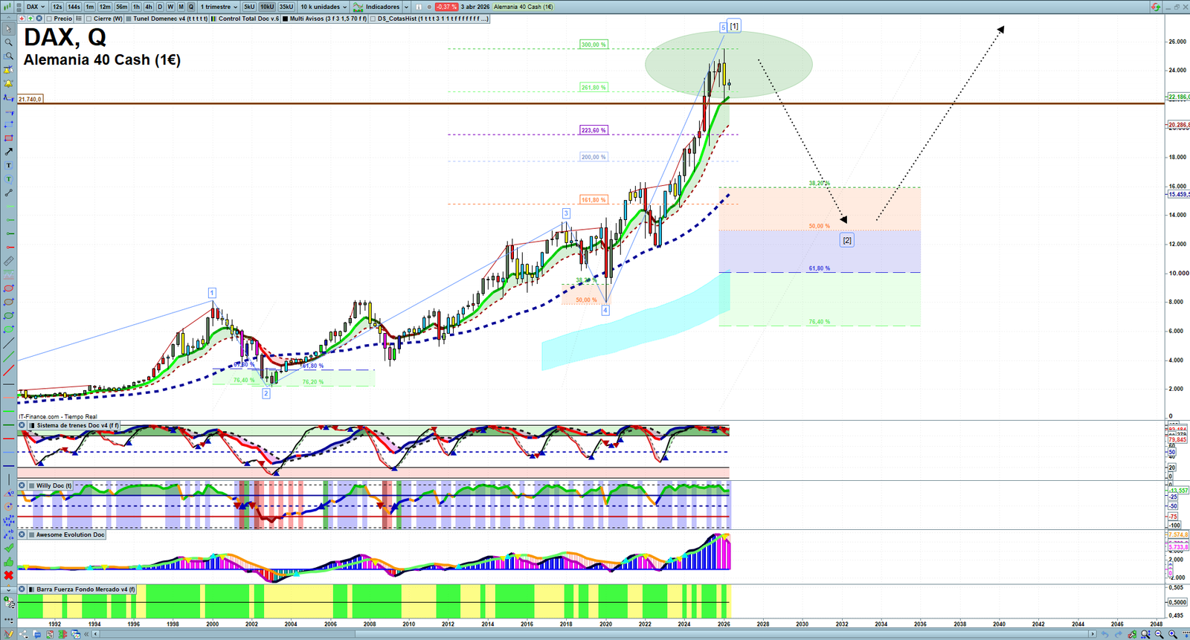Click the red X delete-drawings icon

coord(8,575)
